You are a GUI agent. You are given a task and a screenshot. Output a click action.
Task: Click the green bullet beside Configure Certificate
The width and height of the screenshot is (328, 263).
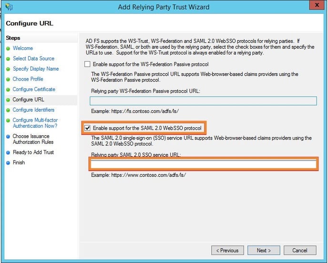[x=8, y=90]
